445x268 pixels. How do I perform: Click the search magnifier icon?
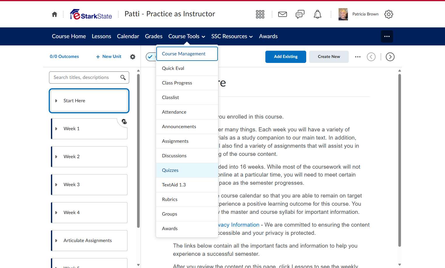click(123, 77)
